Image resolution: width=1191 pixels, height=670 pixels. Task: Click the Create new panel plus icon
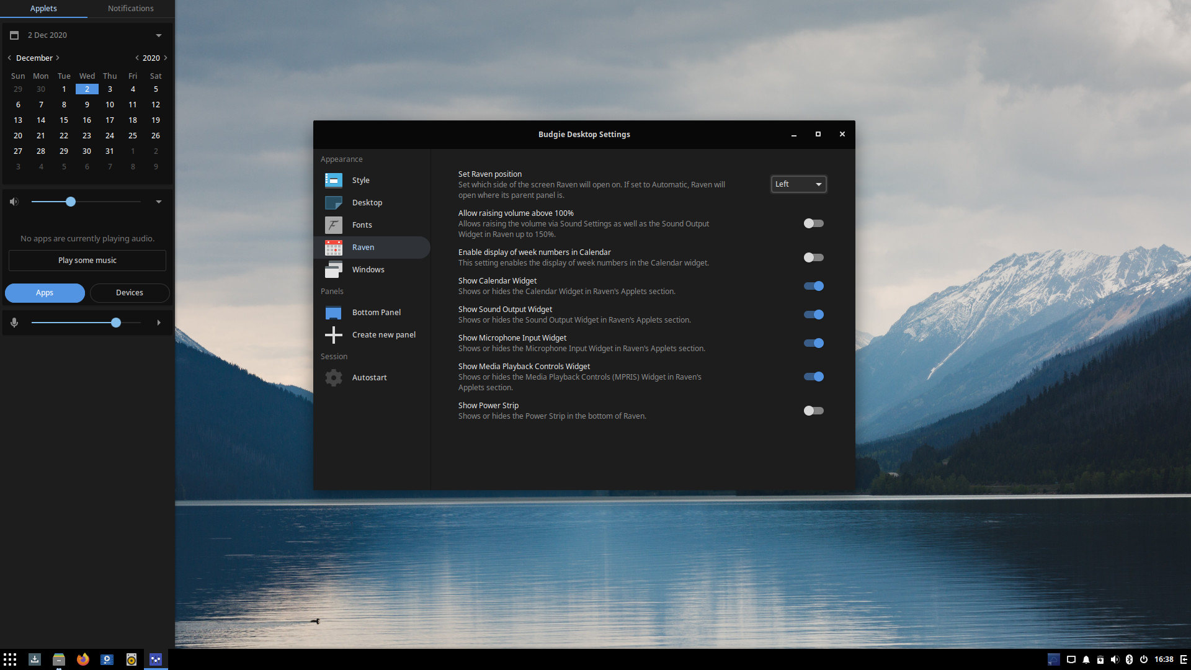[333, 334]
